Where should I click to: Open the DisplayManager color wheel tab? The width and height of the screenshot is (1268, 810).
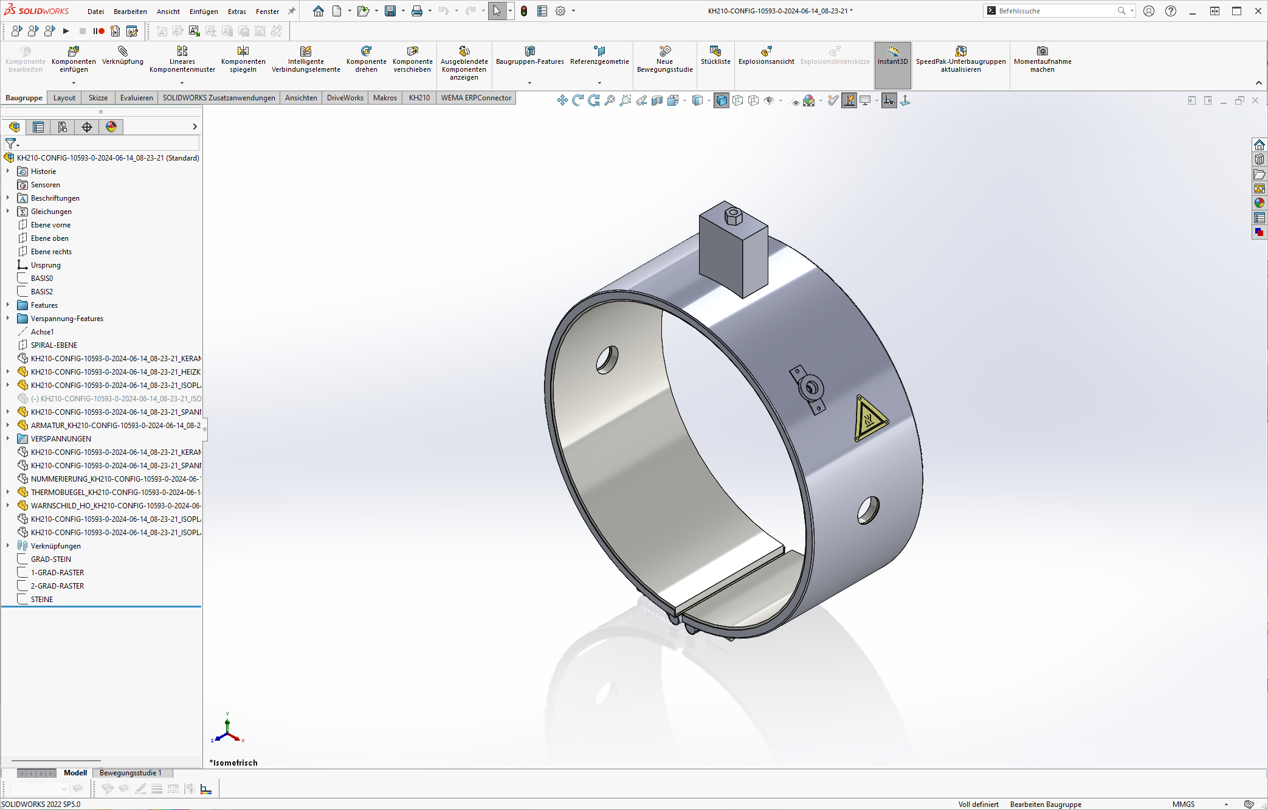(111, 126)
